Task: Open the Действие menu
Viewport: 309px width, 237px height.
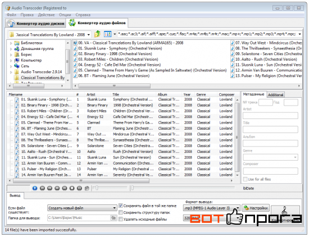Action: [x=46, y=15]
